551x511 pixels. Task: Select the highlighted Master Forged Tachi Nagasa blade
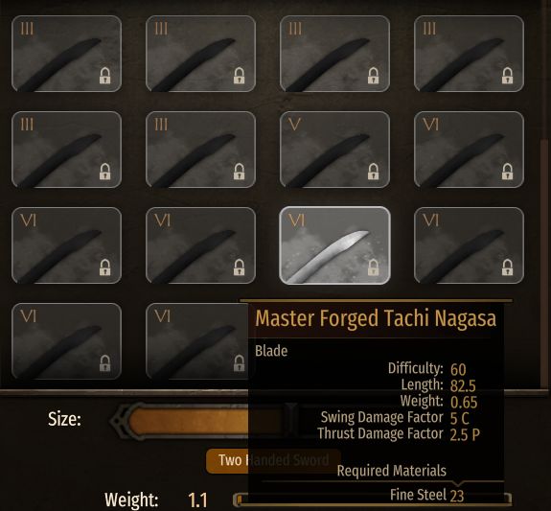[x=334, y=245]
